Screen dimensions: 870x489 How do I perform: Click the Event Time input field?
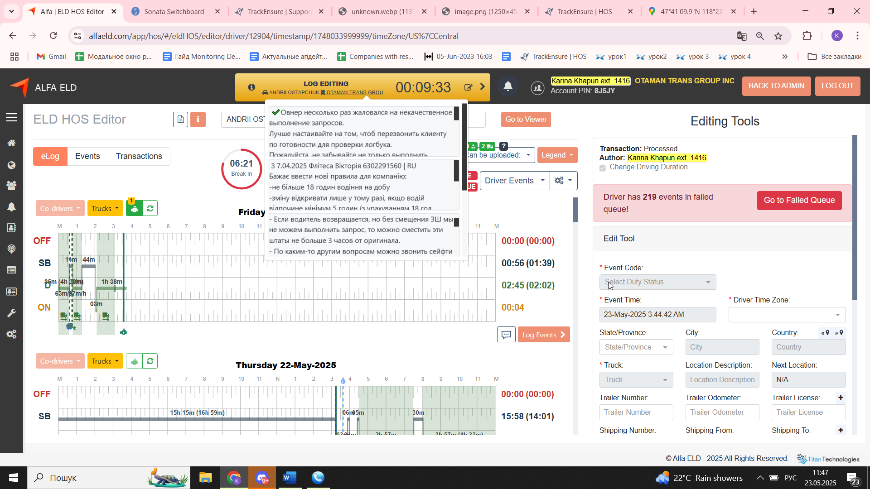coord(657,315)
